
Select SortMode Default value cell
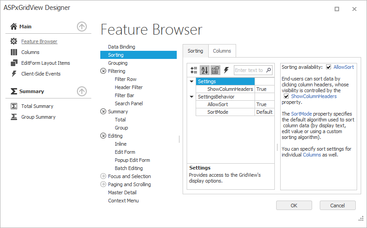(x=264, y=112)
